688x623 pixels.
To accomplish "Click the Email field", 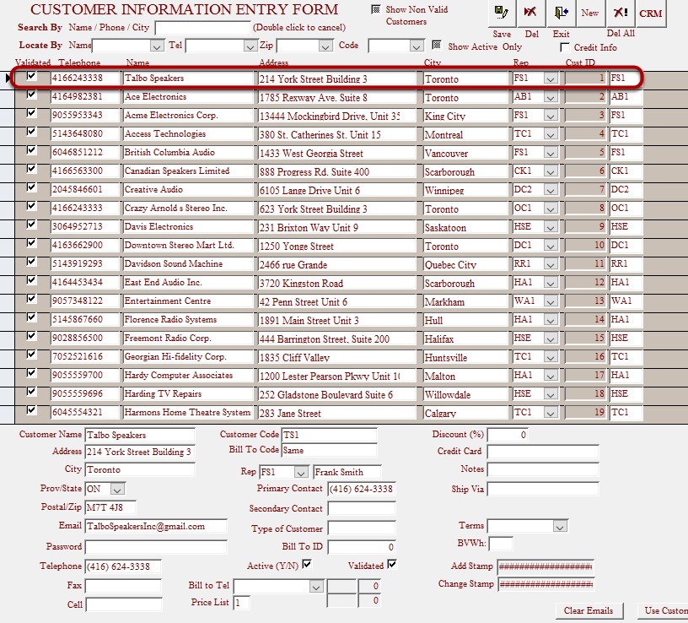I will tap(156, 527).
